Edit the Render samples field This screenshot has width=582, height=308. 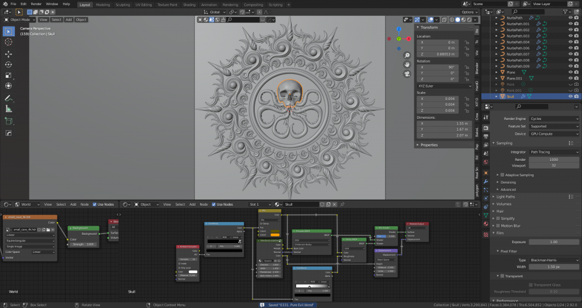554,160
